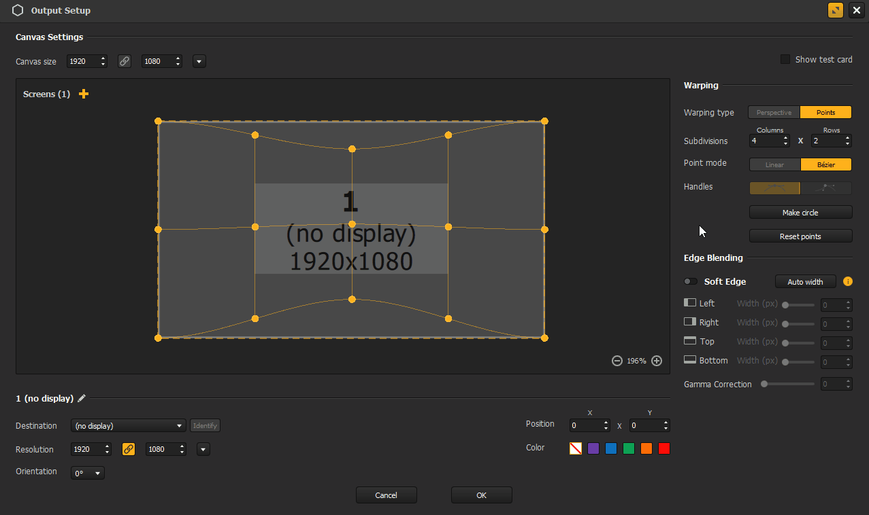Pick the purple screen color swatch
869x515 pixels.
593,448
